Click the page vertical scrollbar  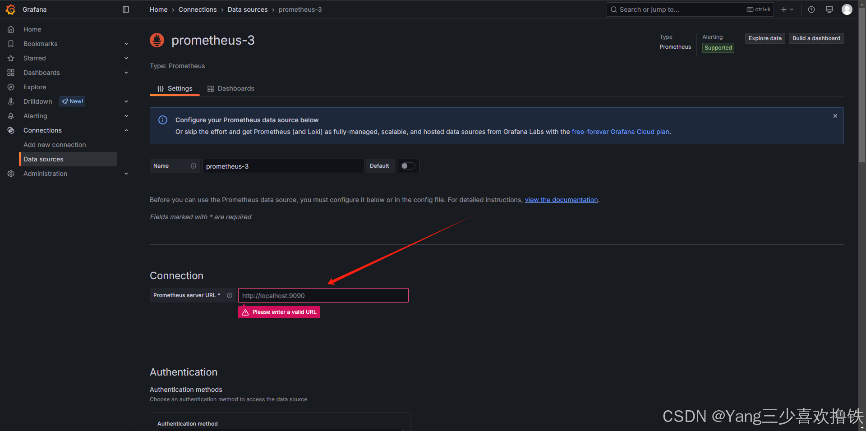[862, 85]
